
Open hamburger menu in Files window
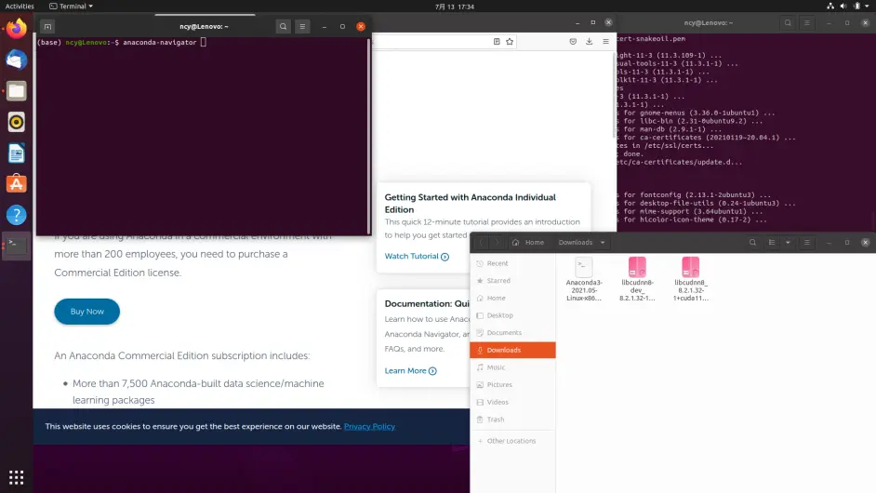point(807,243)
